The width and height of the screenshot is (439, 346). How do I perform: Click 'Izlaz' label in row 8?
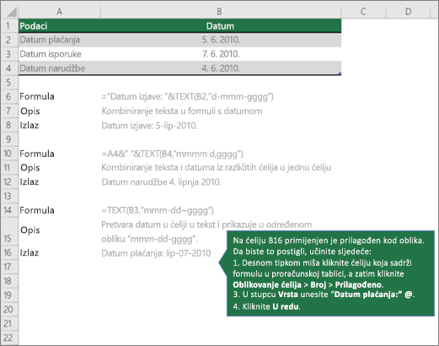[29, 125]
